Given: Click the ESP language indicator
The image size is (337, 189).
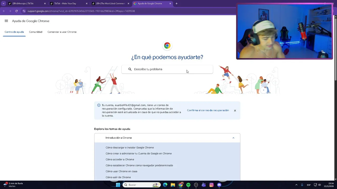Looking at the screenshot, I should click(309, 185).
